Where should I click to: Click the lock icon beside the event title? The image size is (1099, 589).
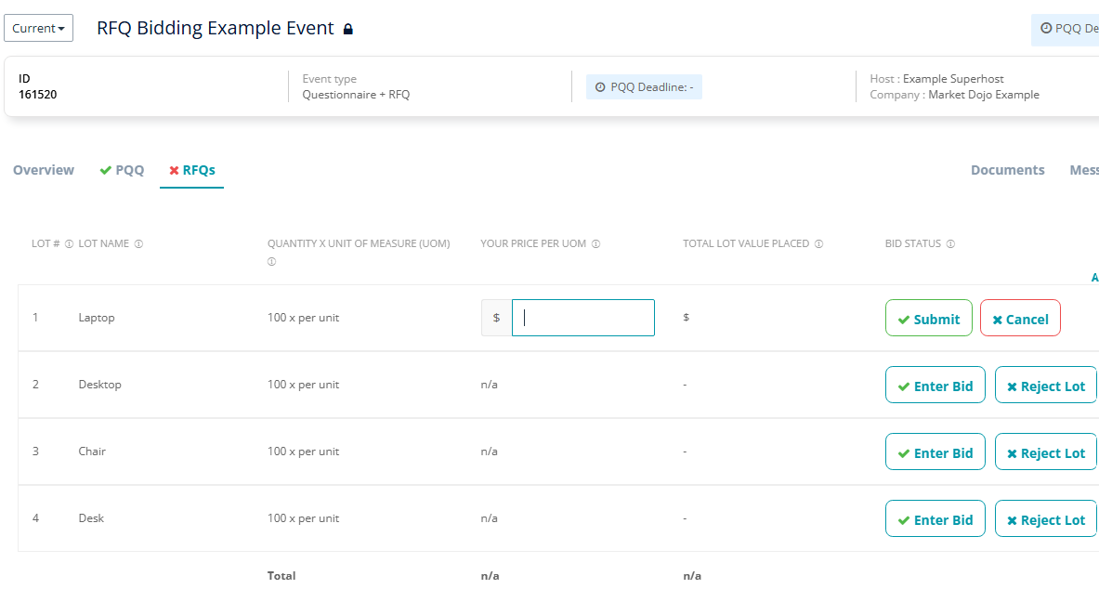tap(347, 29)
